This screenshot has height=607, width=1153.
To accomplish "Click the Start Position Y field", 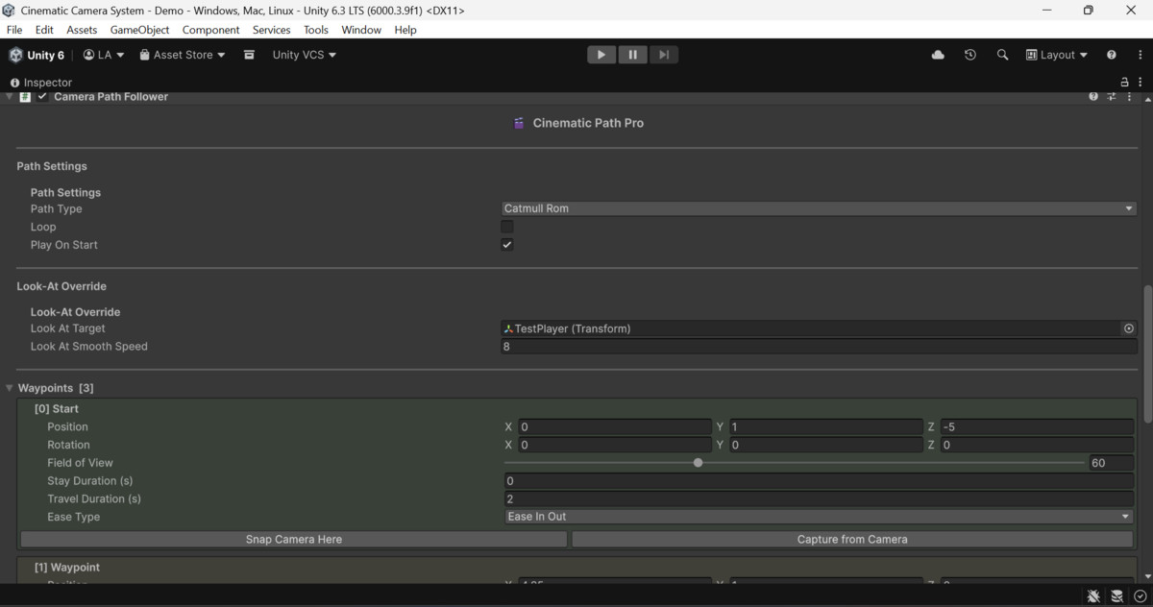I will pyautogui.click(x=825, y=427).
